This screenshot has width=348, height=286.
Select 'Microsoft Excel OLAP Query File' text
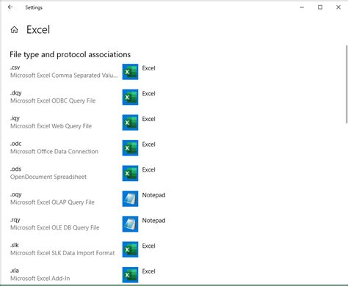[52, 202]
